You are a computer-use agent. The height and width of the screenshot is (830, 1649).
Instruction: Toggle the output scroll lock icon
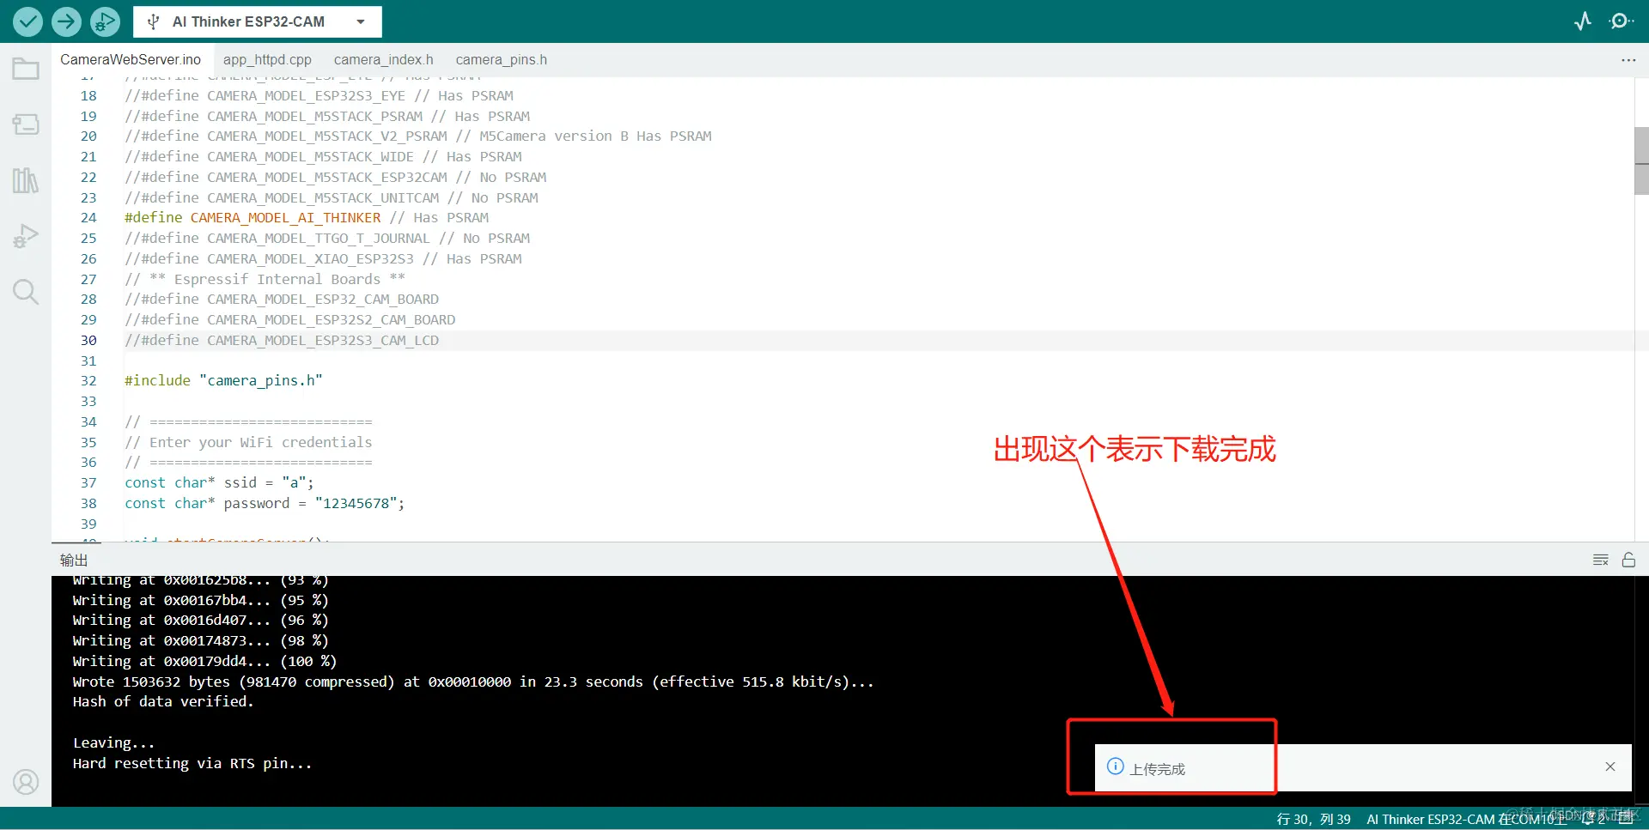(x=1628, y=560)
